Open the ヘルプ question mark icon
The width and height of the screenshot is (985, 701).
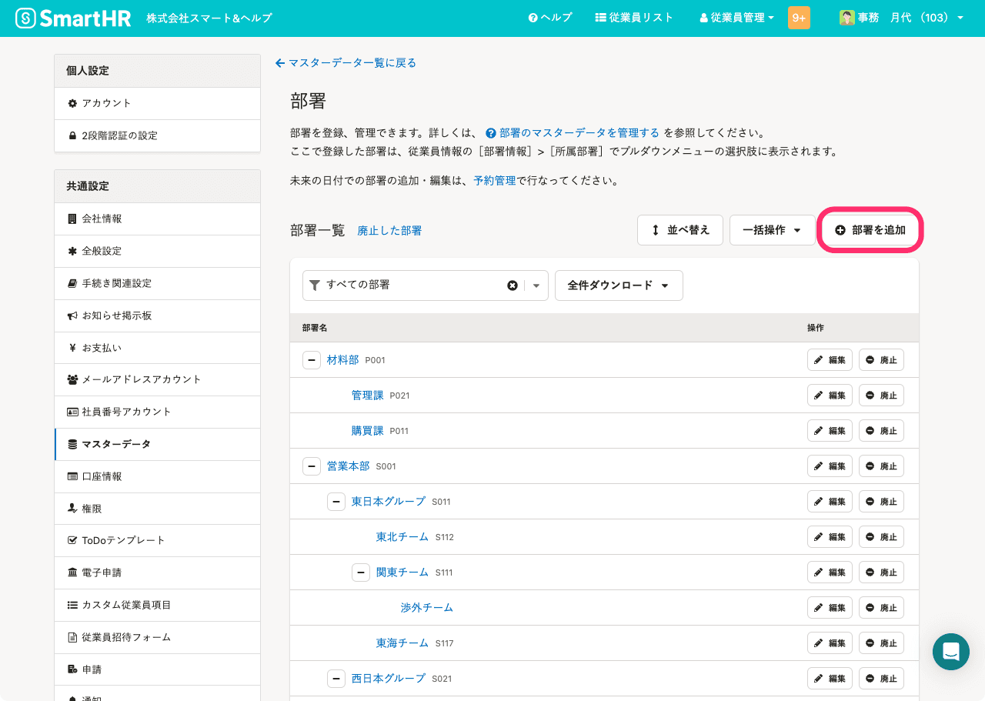click(533, 17)
